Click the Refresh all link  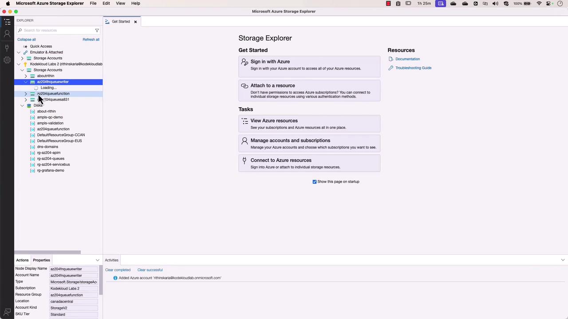pos(91,39)
